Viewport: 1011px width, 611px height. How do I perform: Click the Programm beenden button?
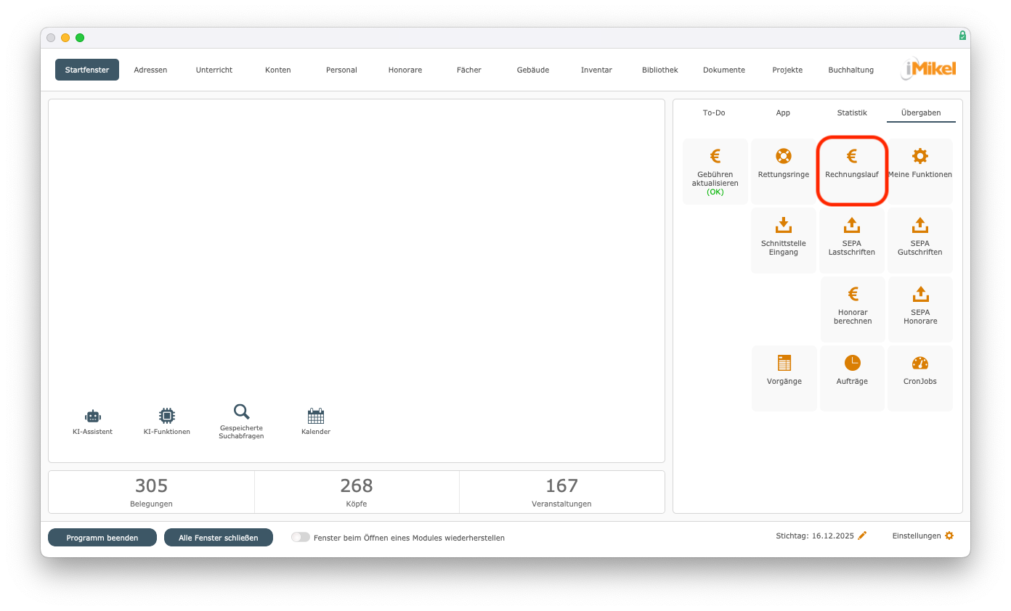click(102, 538)
